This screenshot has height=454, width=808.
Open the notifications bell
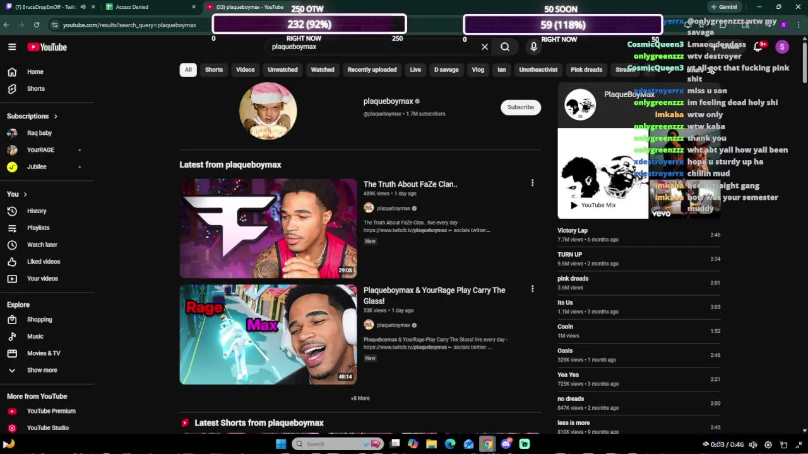tap(758, 47)
